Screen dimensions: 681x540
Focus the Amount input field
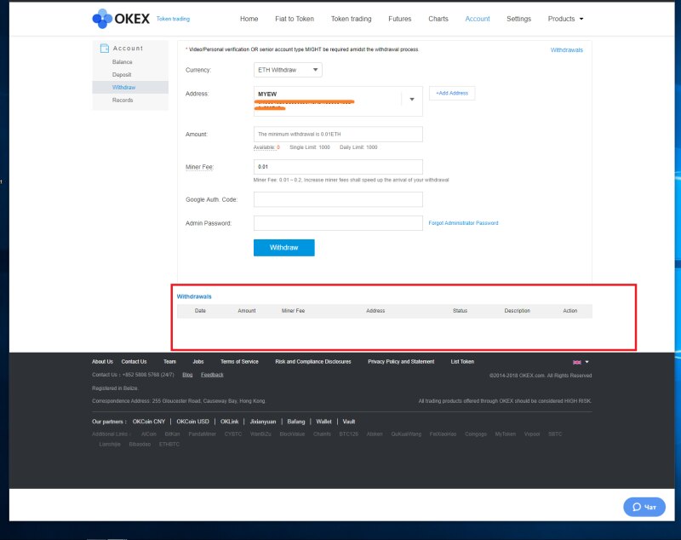[x=338, y=135]
